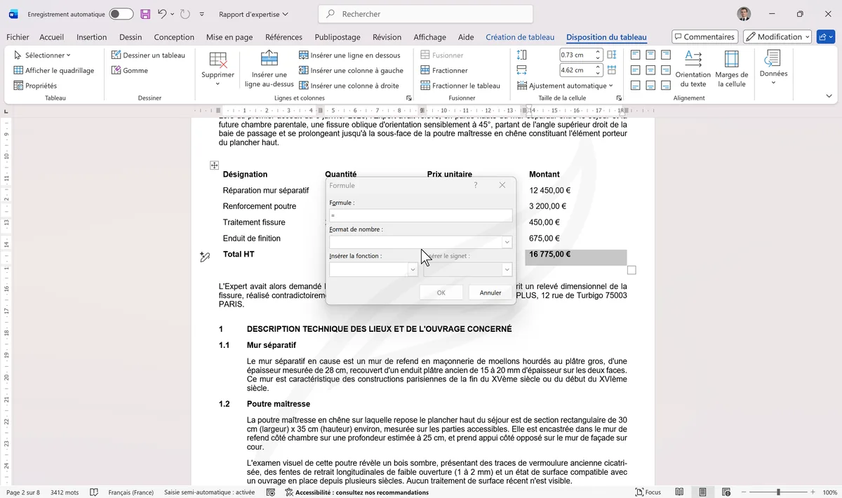
Task: Confirm the formula by clicking OK
Action: [x=441, y=292]
